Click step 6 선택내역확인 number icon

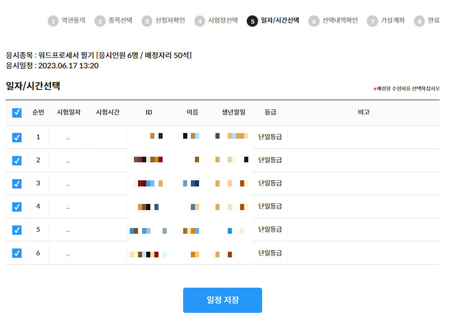313,21
